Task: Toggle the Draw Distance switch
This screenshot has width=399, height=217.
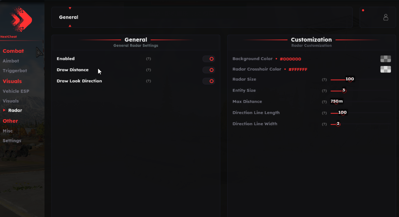Action: (209, 70)
